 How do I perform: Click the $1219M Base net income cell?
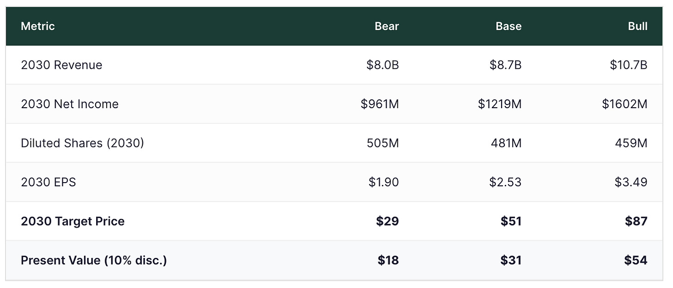click(500, 104)
